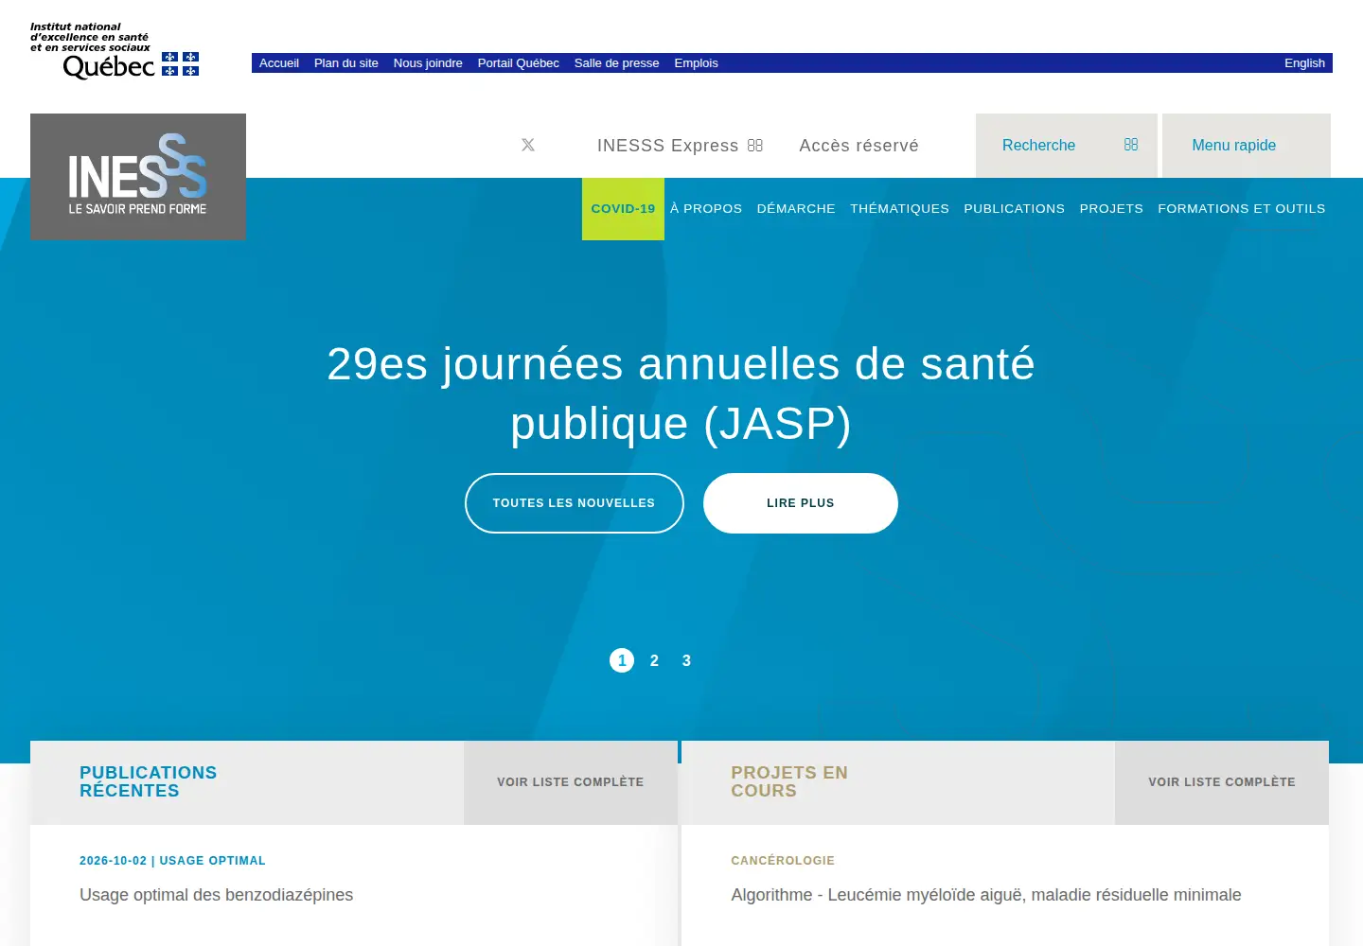This screenshot has width=1363, height=946.
Task: Open the Emplois link
Action: 696,63
